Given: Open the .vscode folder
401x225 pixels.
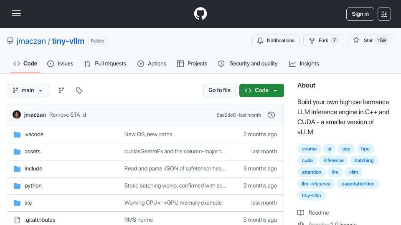Looking at the screenshot, I should [x=34, y=135].
